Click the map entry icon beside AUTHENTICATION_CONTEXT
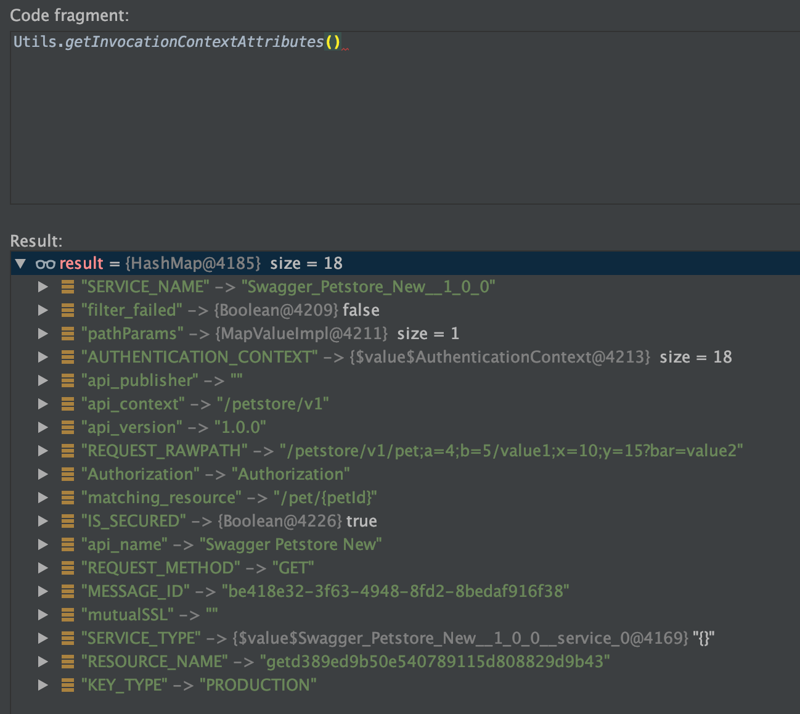 tap(68, 356)
